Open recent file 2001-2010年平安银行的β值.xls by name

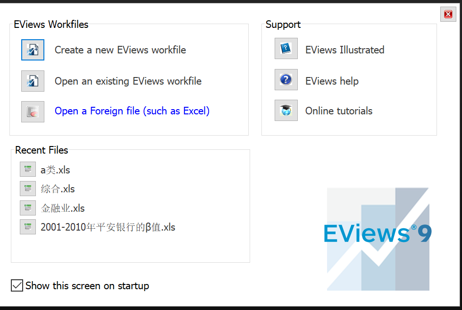pyautogui.click(x=108, y=227)
